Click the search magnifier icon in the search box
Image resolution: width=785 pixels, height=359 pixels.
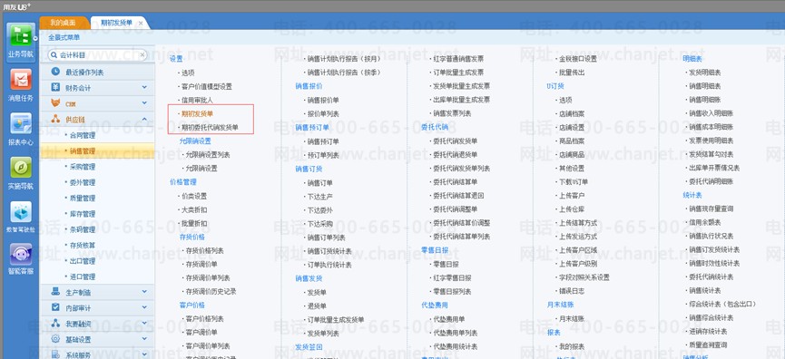click(54, 54)
